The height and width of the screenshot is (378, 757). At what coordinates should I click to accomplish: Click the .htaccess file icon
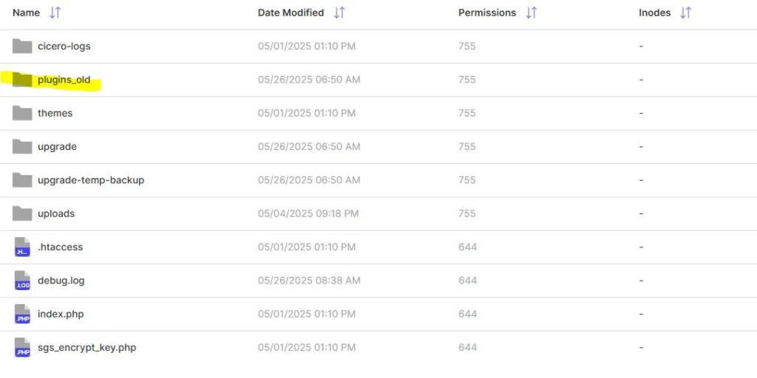pos(22,247)
